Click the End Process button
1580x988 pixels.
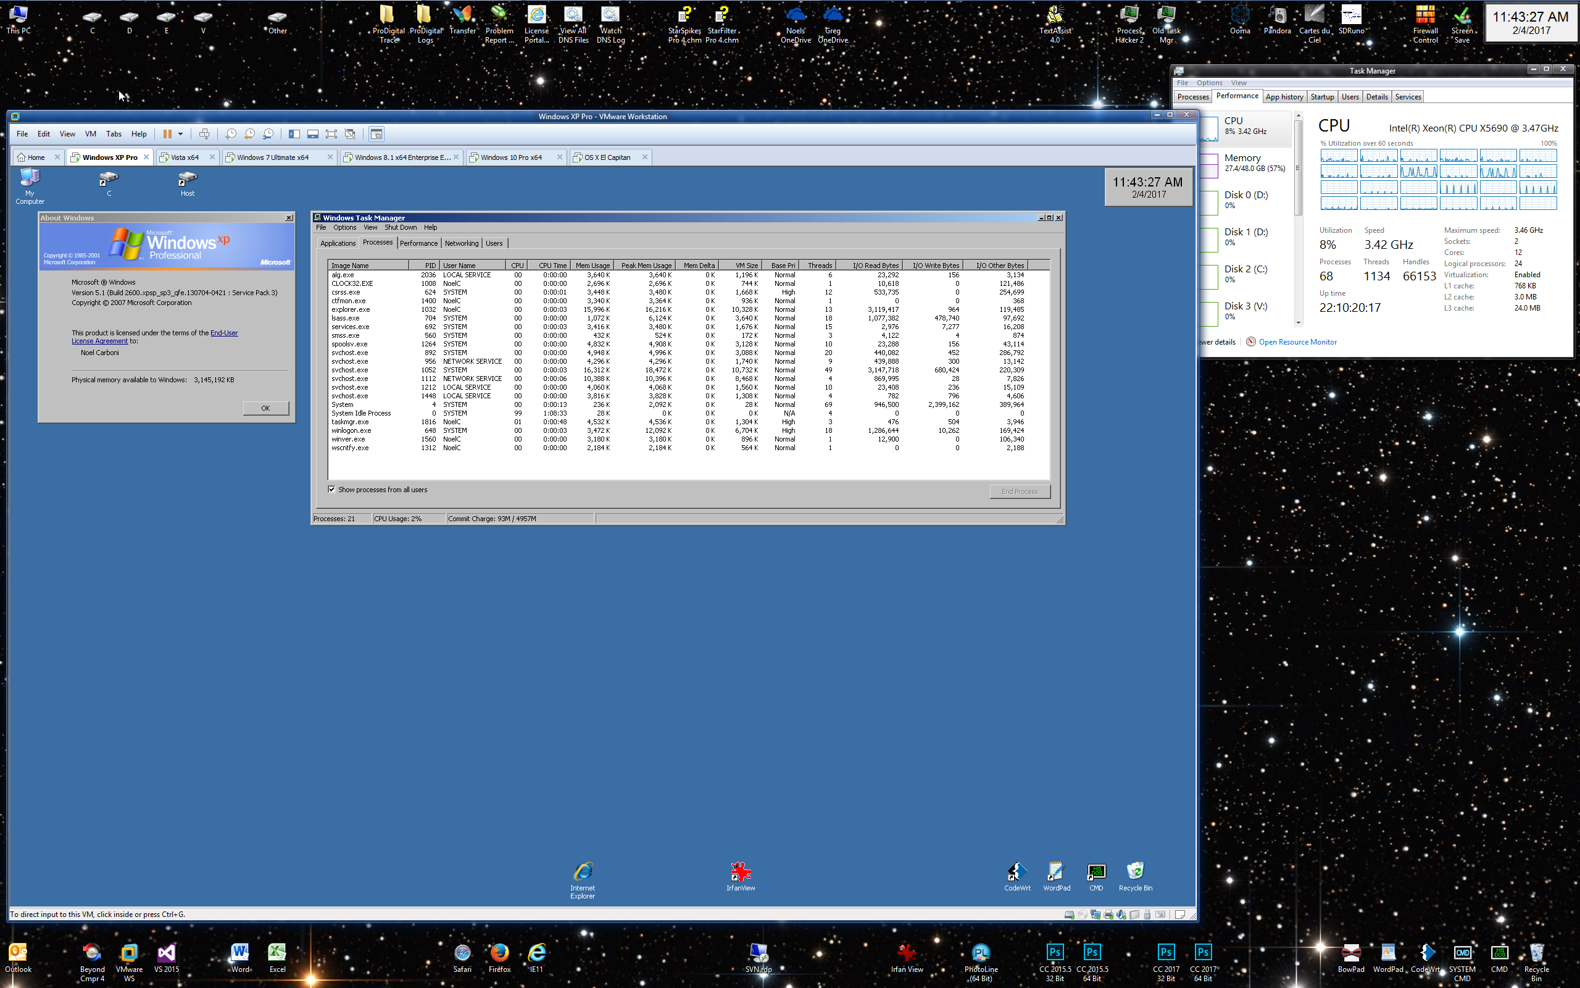coord(1020,492)
